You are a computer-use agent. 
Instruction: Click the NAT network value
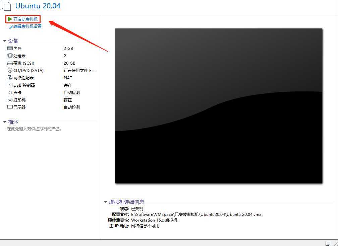coord(68,78)
